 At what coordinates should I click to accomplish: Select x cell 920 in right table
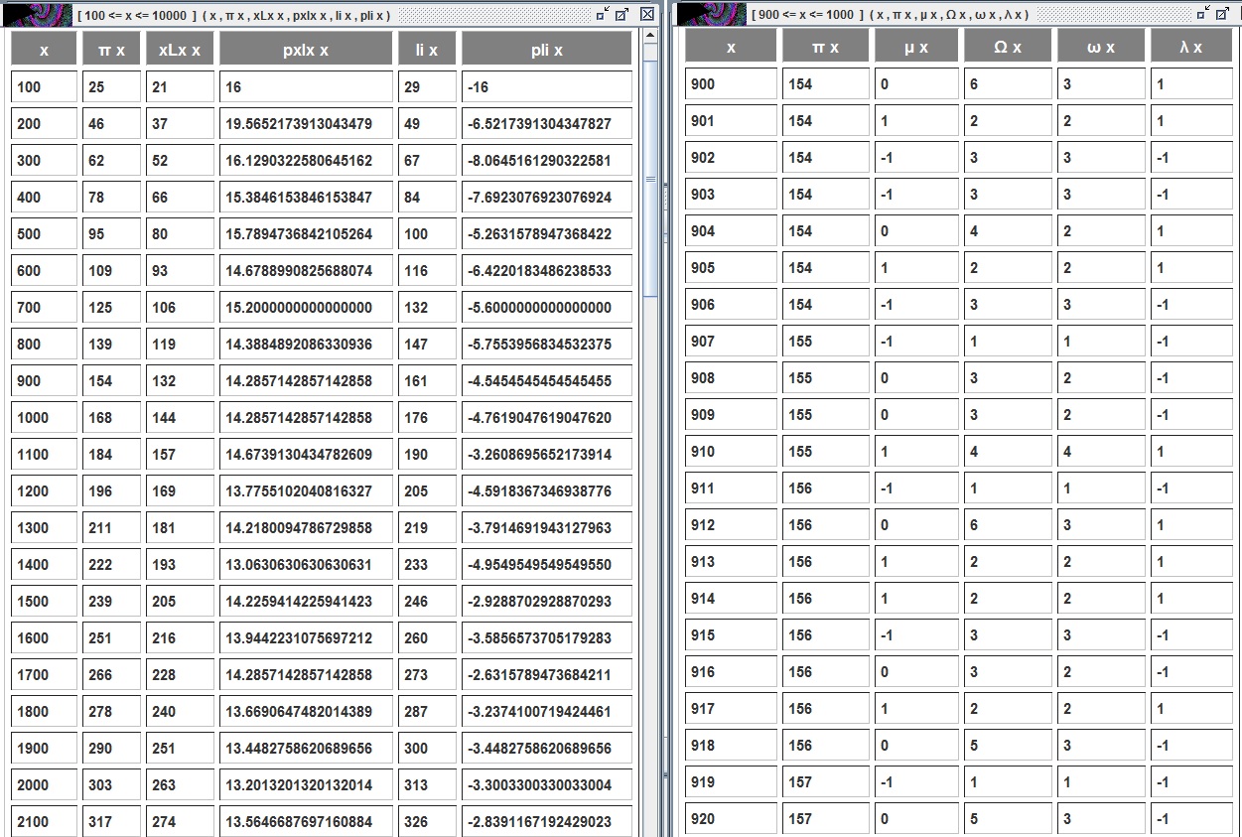click(731, 819)
